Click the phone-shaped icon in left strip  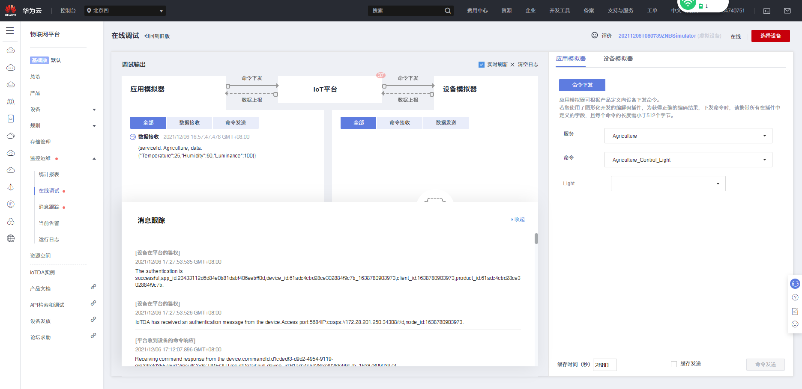[x=11, y=119]
